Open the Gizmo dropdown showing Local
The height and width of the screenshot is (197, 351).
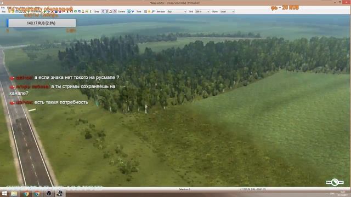[227, 11]
